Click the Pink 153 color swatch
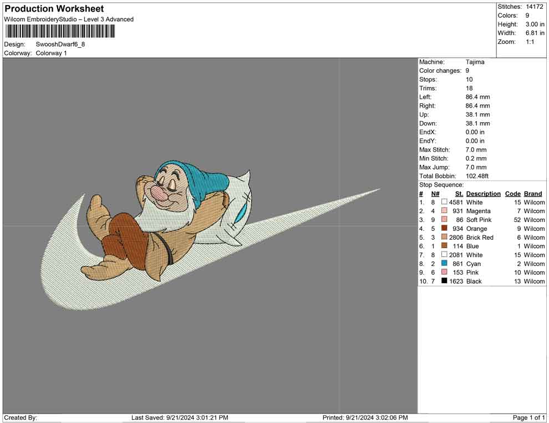 (x=444, y=273)
